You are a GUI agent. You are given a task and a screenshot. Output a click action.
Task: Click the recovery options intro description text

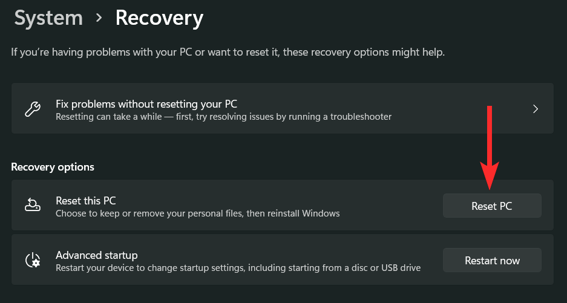(228, 53)
